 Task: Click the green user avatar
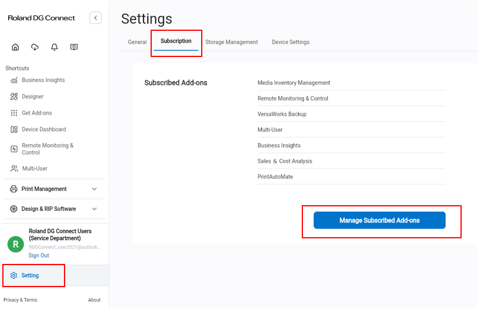click(16, 244)
